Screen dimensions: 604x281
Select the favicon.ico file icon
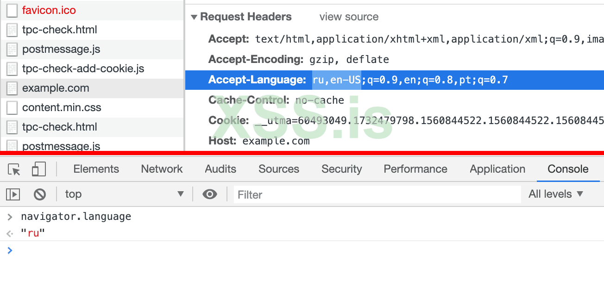click(x=12, y=10)
